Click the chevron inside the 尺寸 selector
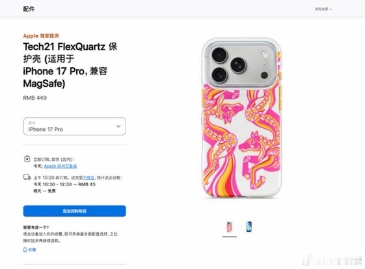365x269 pixels. pos(118,126)
